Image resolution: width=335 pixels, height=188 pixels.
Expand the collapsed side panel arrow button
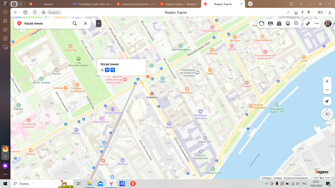tap(98, 23)
